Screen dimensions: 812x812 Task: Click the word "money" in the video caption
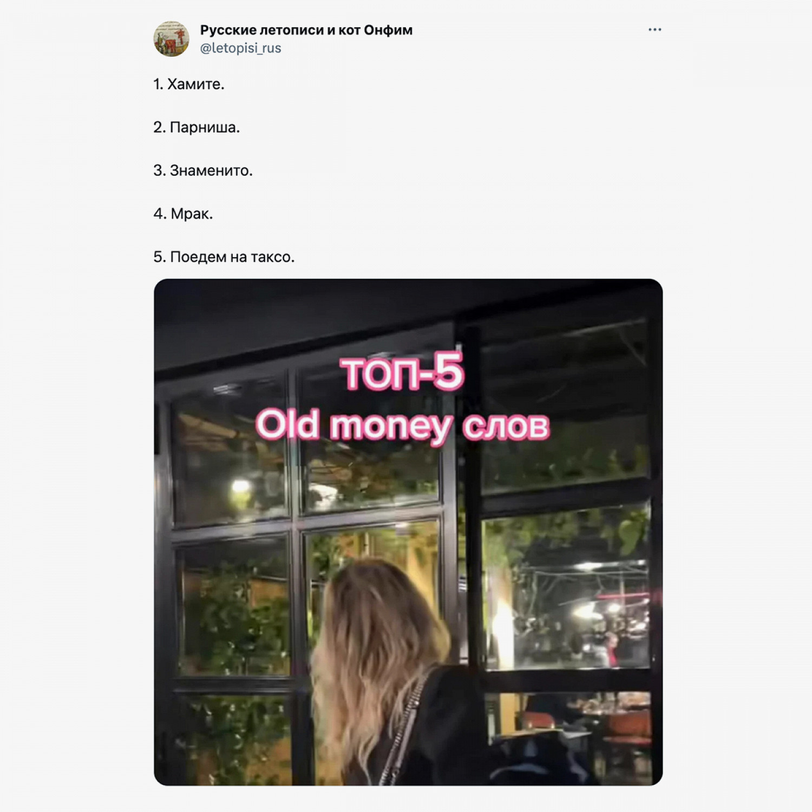(391, 428)
